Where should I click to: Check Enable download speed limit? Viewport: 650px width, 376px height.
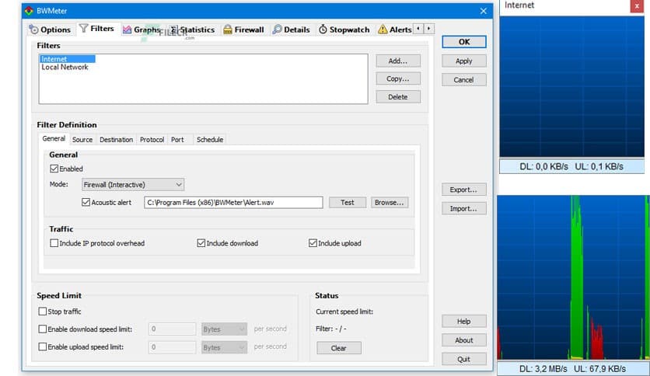42,329
